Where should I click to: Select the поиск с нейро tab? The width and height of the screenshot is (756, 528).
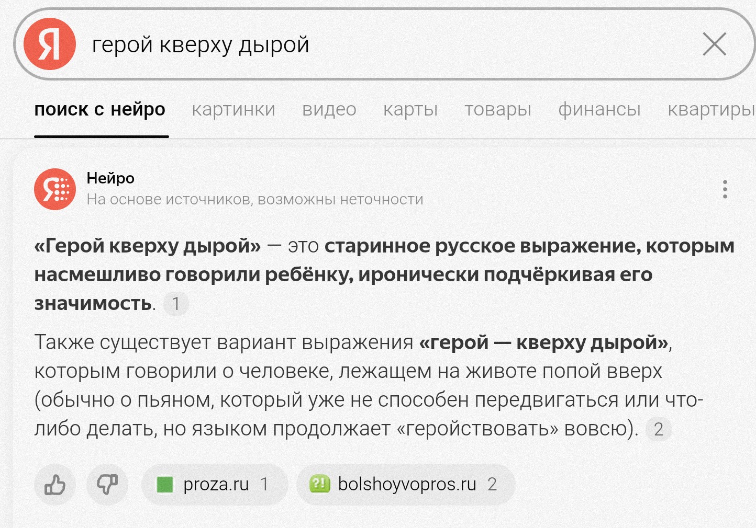(x=100, y=109)
